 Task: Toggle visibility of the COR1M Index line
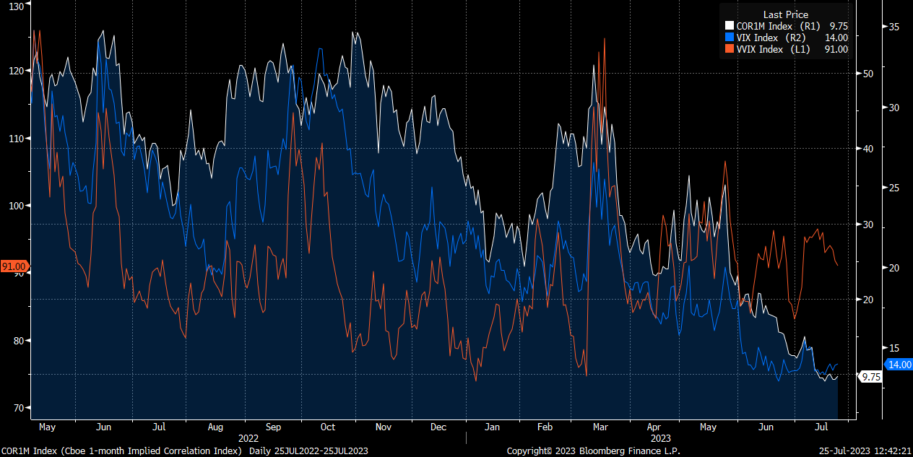point(766,26)
